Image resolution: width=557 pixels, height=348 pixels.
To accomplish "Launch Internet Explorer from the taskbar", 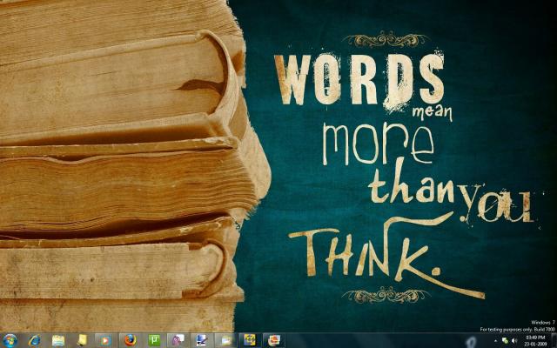I will coord(35,340).
